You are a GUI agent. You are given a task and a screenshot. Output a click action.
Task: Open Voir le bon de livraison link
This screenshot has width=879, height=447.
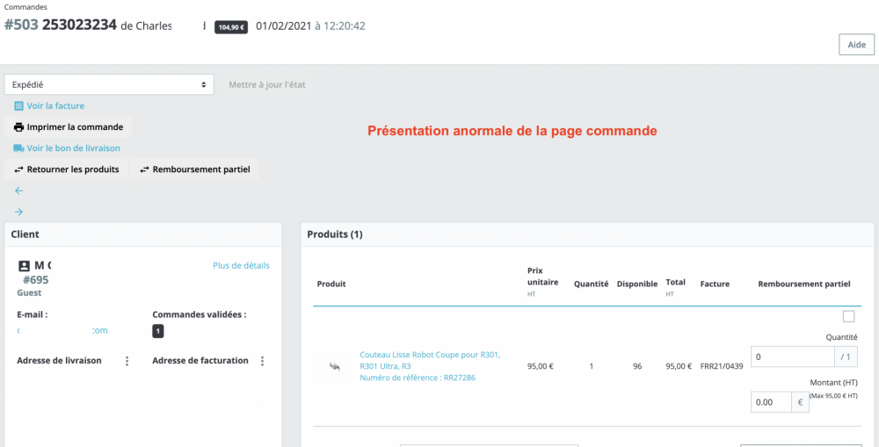pyautogui.click(x=74, y=148)
